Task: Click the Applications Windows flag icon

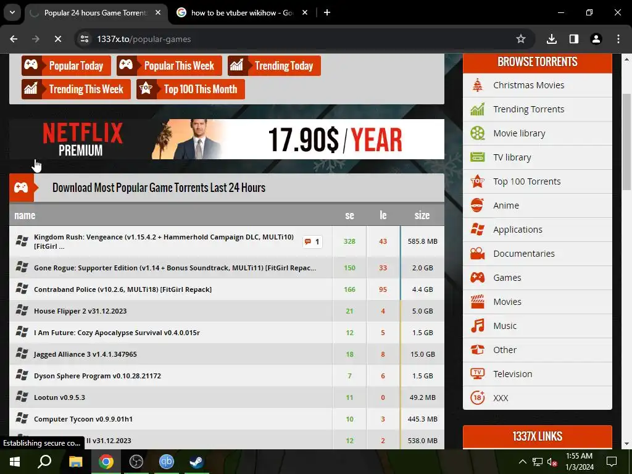Action: tap(478, 230)
